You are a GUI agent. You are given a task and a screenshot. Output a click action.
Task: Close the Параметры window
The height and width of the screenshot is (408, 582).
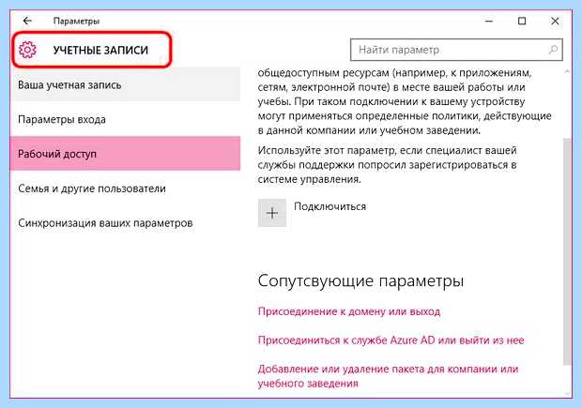coord(555,22)
